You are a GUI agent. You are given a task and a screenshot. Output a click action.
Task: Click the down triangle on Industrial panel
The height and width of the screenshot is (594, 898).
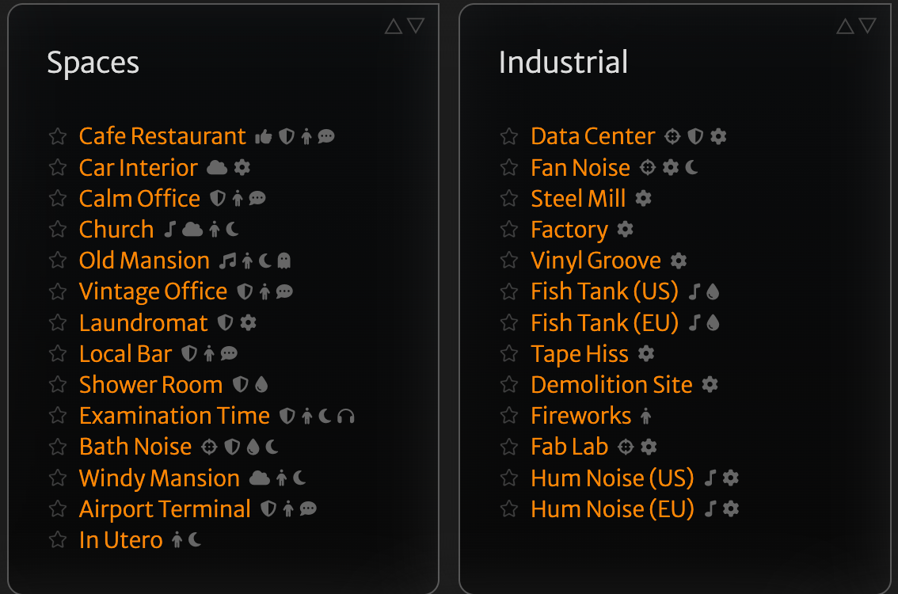(x=868, y=27)
